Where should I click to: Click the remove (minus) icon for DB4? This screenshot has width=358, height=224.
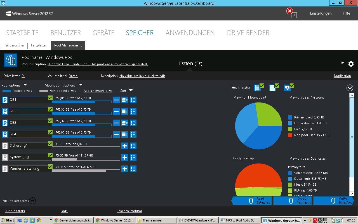click(116, 134)
